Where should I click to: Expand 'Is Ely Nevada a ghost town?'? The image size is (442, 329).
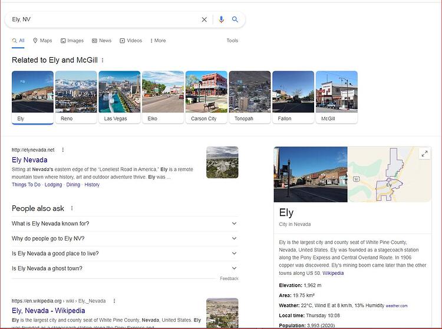(125, 268)
